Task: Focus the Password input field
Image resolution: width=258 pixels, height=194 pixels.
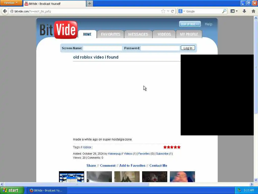Action: 160,48
